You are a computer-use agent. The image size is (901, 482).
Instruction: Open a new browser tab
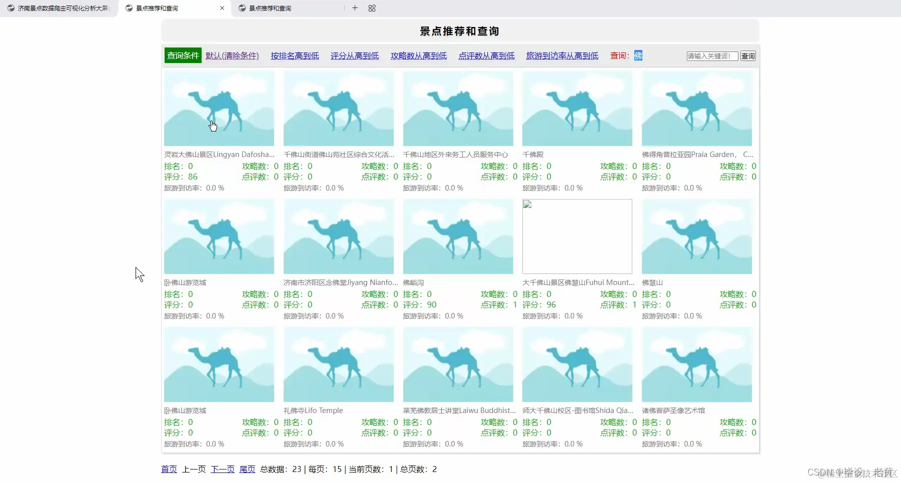pos(355,8)
